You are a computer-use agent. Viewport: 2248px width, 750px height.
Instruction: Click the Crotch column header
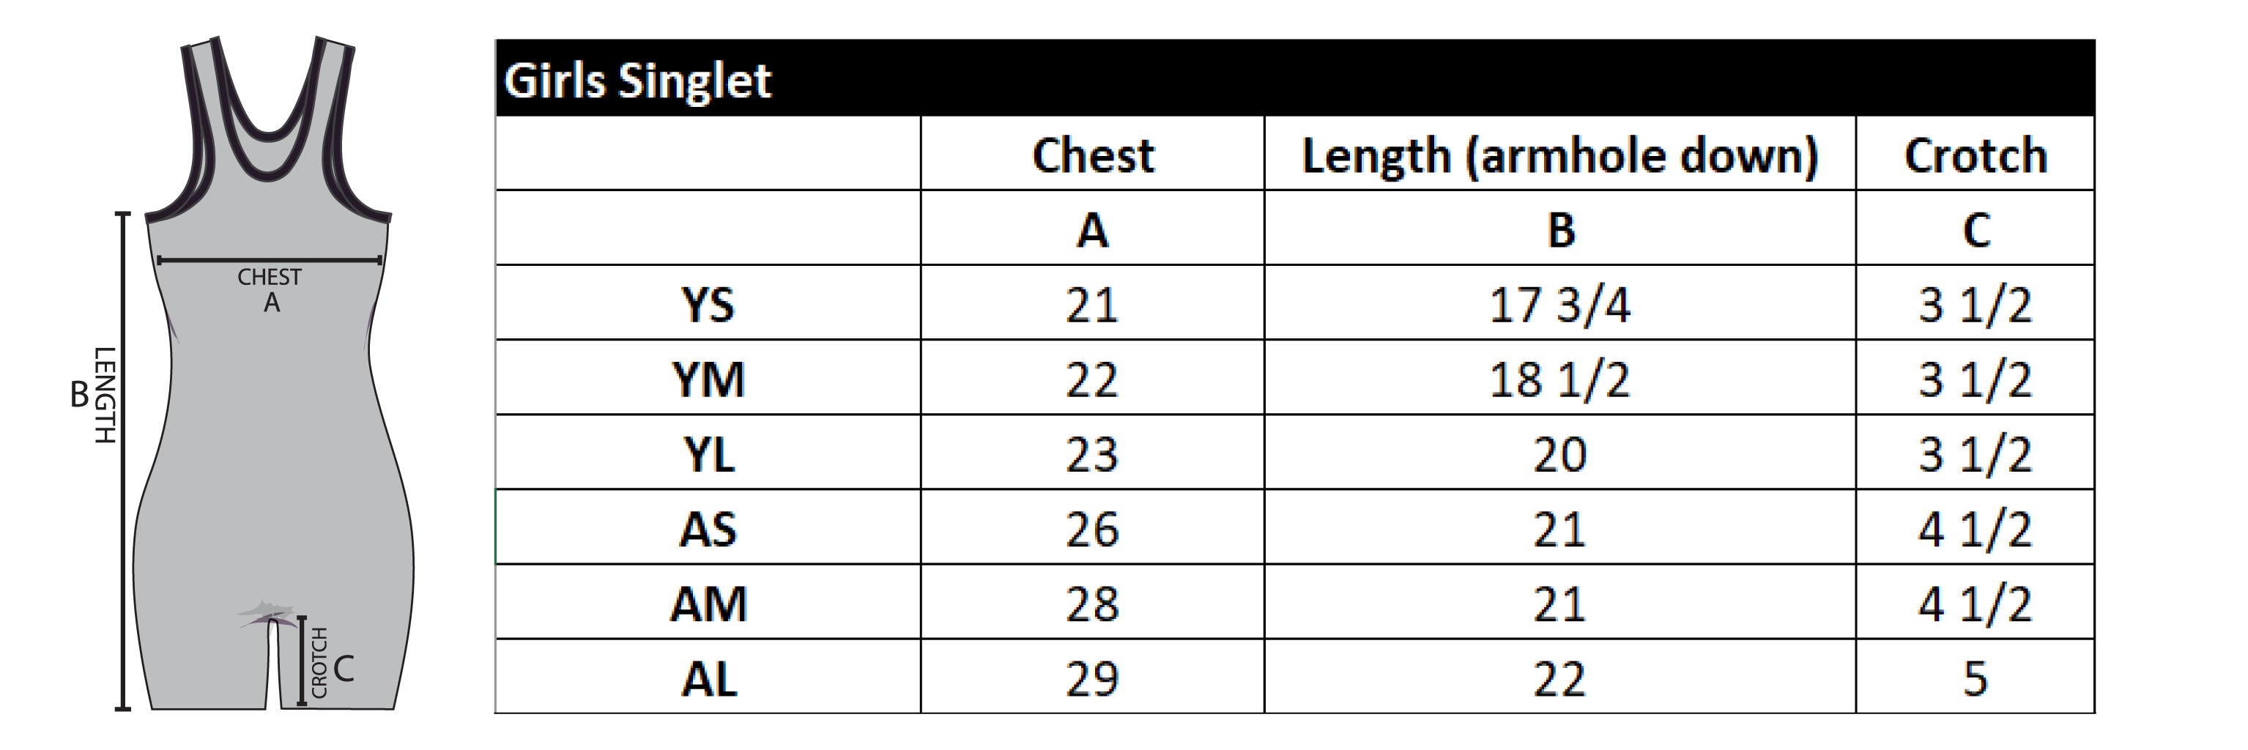tap(1975, 155)
